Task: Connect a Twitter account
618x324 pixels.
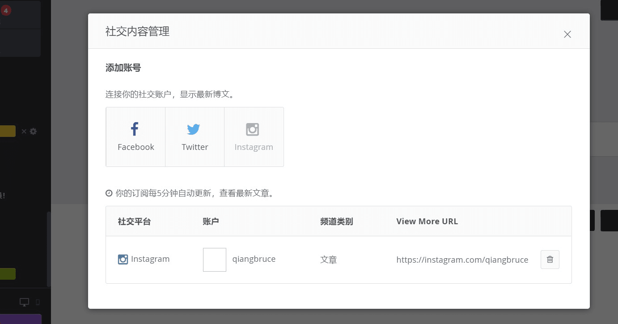Action: tap(194, 136)
